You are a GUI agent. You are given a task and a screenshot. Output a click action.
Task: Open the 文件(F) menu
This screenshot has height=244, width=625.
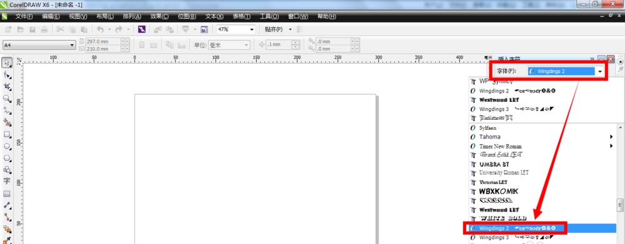pyautogui.click(x=24, y=17)
